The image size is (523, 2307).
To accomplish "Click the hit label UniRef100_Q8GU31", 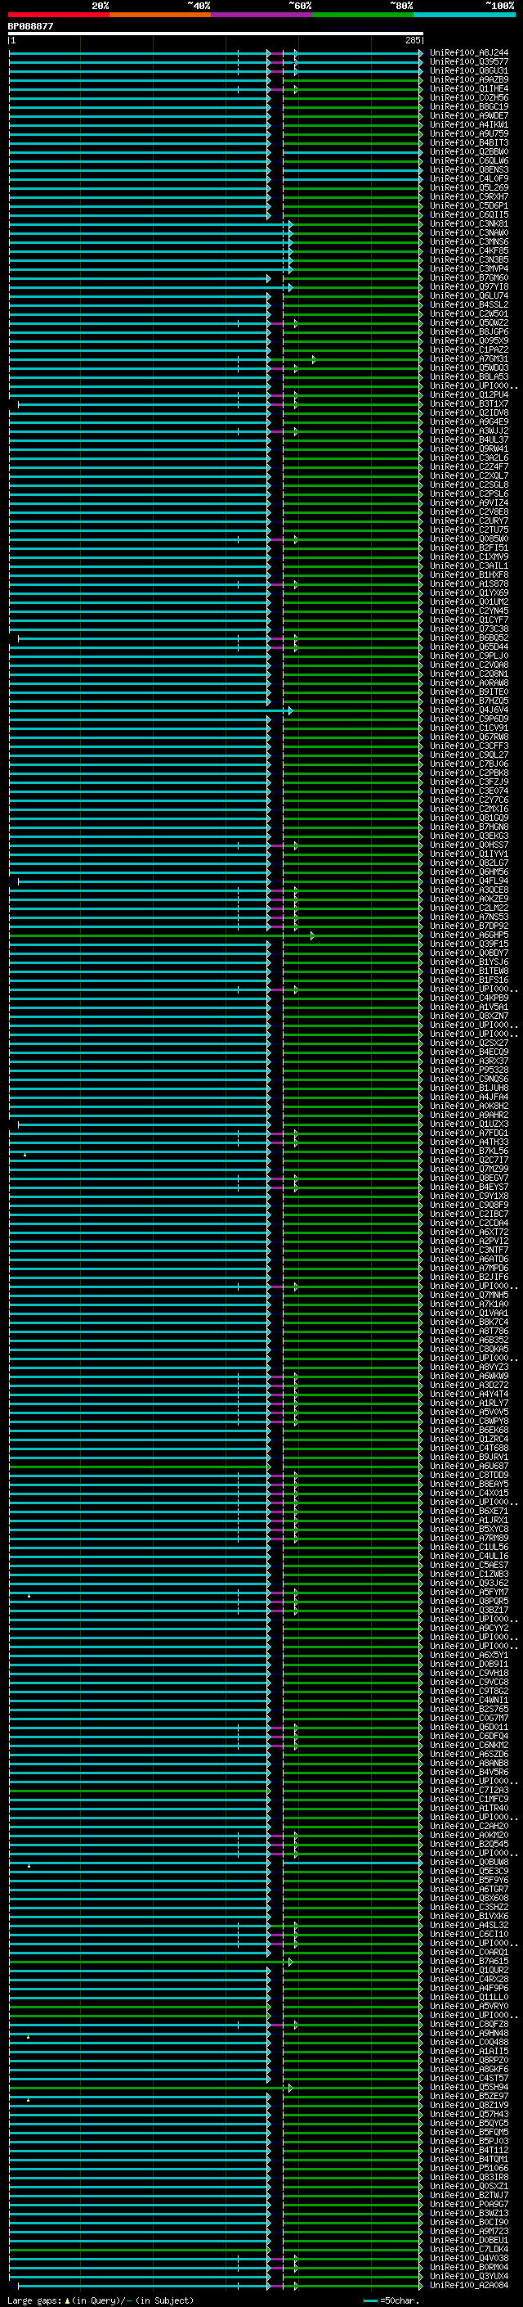I will (469, 70).
